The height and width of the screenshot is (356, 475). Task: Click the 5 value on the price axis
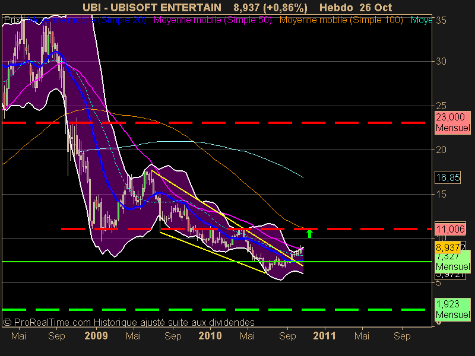(438, 283)
